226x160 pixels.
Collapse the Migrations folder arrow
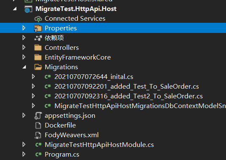(24, 67)
